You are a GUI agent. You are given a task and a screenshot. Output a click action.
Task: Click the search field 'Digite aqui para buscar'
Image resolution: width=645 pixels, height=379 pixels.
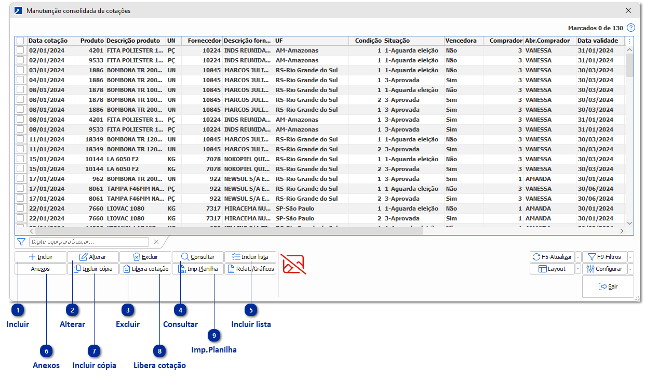89,242
